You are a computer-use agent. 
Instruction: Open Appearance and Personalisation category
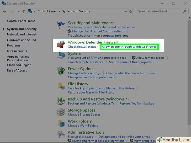[18, 58]
